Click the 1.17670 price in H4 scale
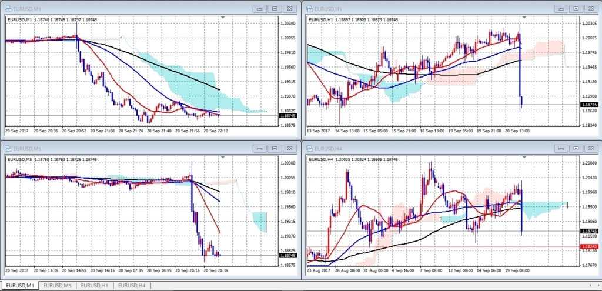This screenshot has height=291, width=602. coord(589,265)
